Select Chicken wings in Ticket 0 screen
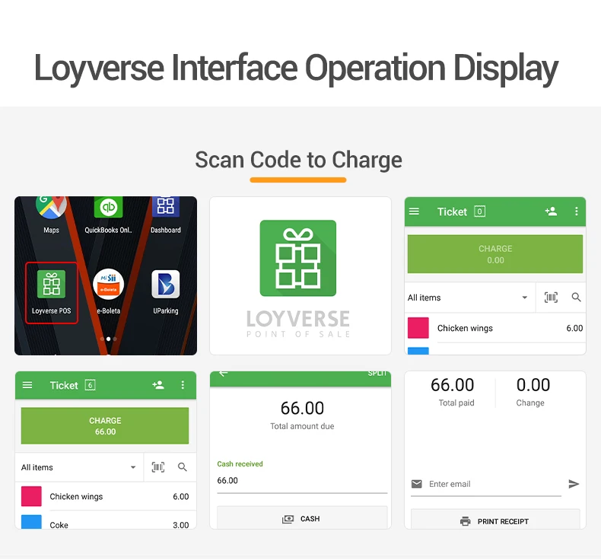The width and height of the screenshot is (601, 560). pyautogui.click(x=494, y=328)
